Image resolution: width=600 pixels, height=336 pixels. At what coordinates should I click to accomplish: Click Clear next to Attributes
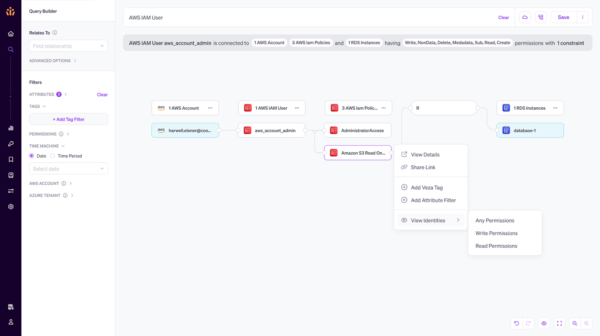click(102, 95)
